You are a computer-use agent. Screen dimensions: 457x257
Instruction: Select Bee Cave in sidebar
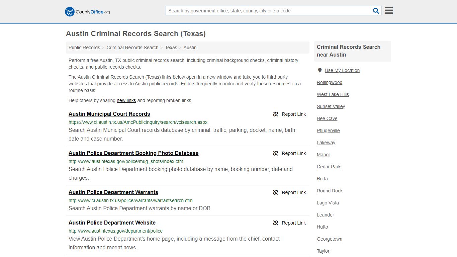pyautogui.click(x=327, y=118)
